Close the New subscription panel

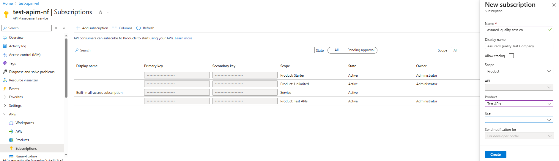pos(554,5)
